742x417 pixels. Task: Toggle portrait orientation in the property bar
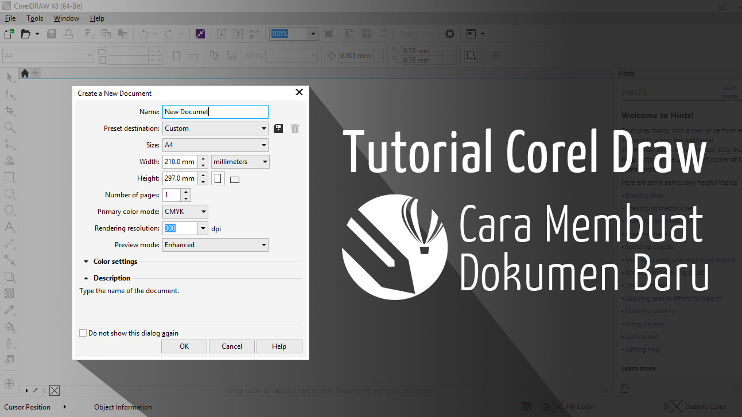click(x=177, y=56)
